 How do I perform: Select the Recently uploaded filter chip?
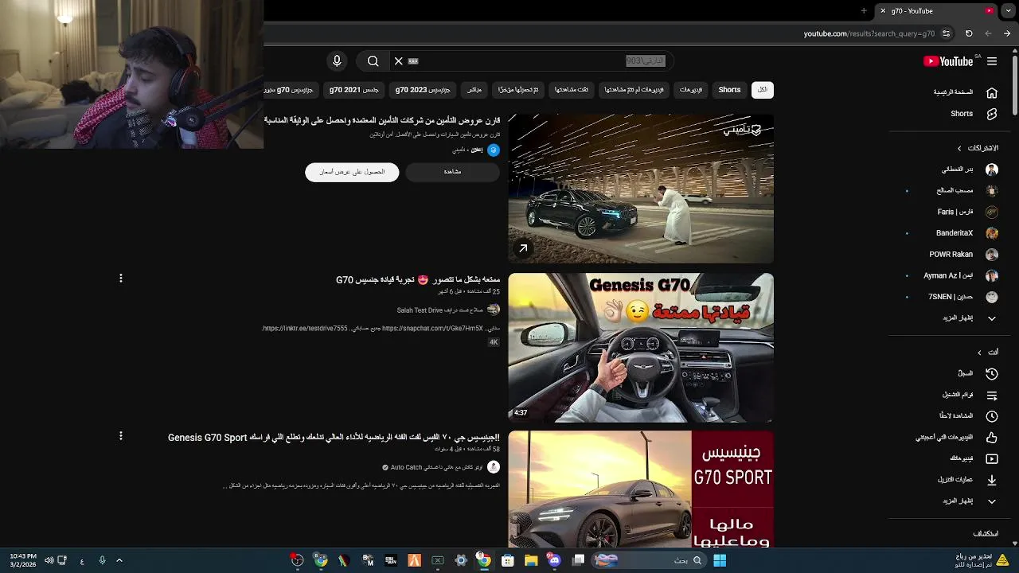tap(518, 90)
